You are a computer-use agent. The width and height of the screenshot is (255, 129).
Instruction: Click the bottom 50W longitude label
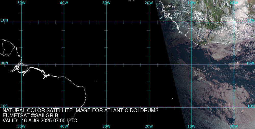(x=21, y=126)
